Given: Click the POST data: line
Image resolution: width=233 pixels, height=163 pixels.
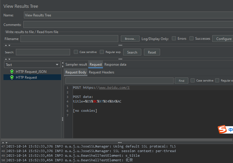Looking at the screenshot, I should click(x=83, y=97).
